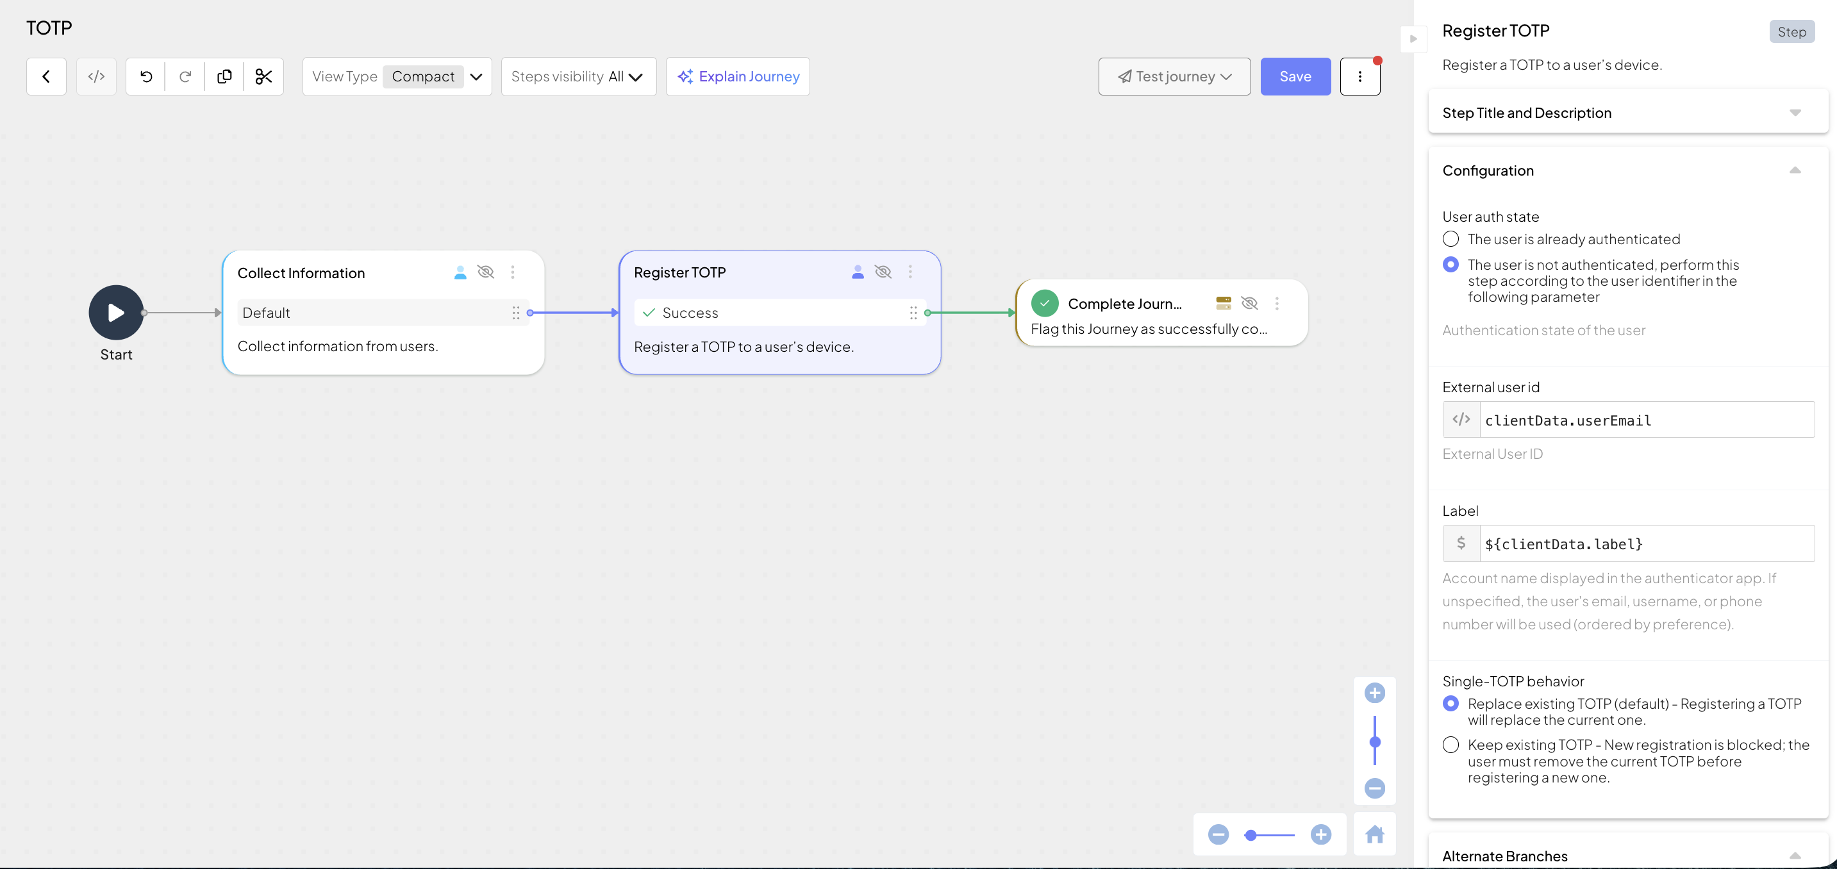Viewport: 1837px width, 869px height.
Task: Click the redo icon
Action: [x=185, y=76]
